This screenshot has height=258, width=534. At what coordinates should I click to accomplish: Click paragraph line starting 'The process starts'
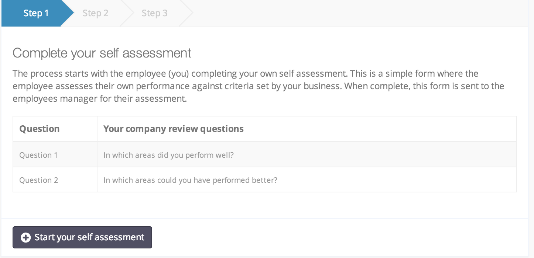click(x=245, y=73)
